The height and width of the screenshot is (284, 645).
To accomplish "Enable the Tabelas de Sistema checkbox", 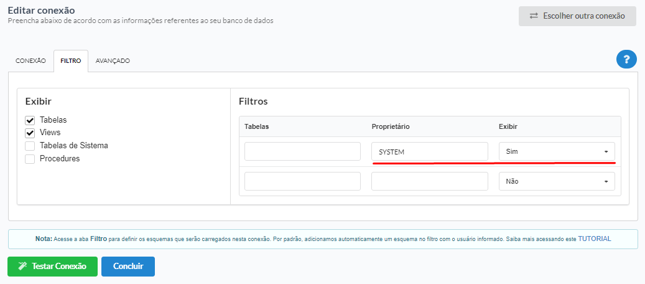I will point(30,146).
